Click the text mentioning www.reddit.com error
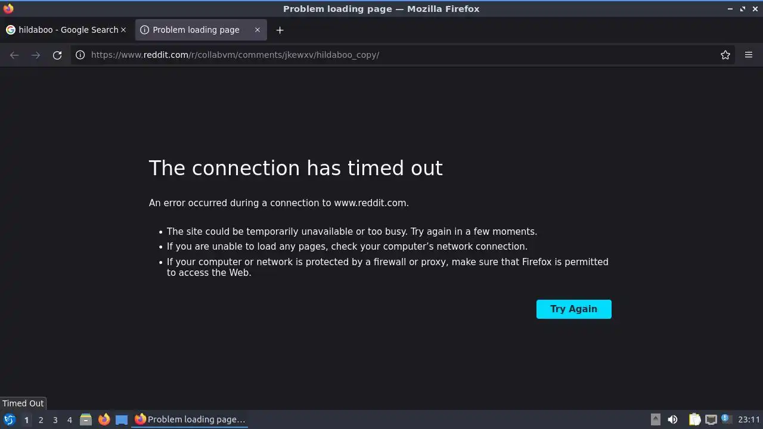This screenshot has width=763, height=429. coord(279,203)
